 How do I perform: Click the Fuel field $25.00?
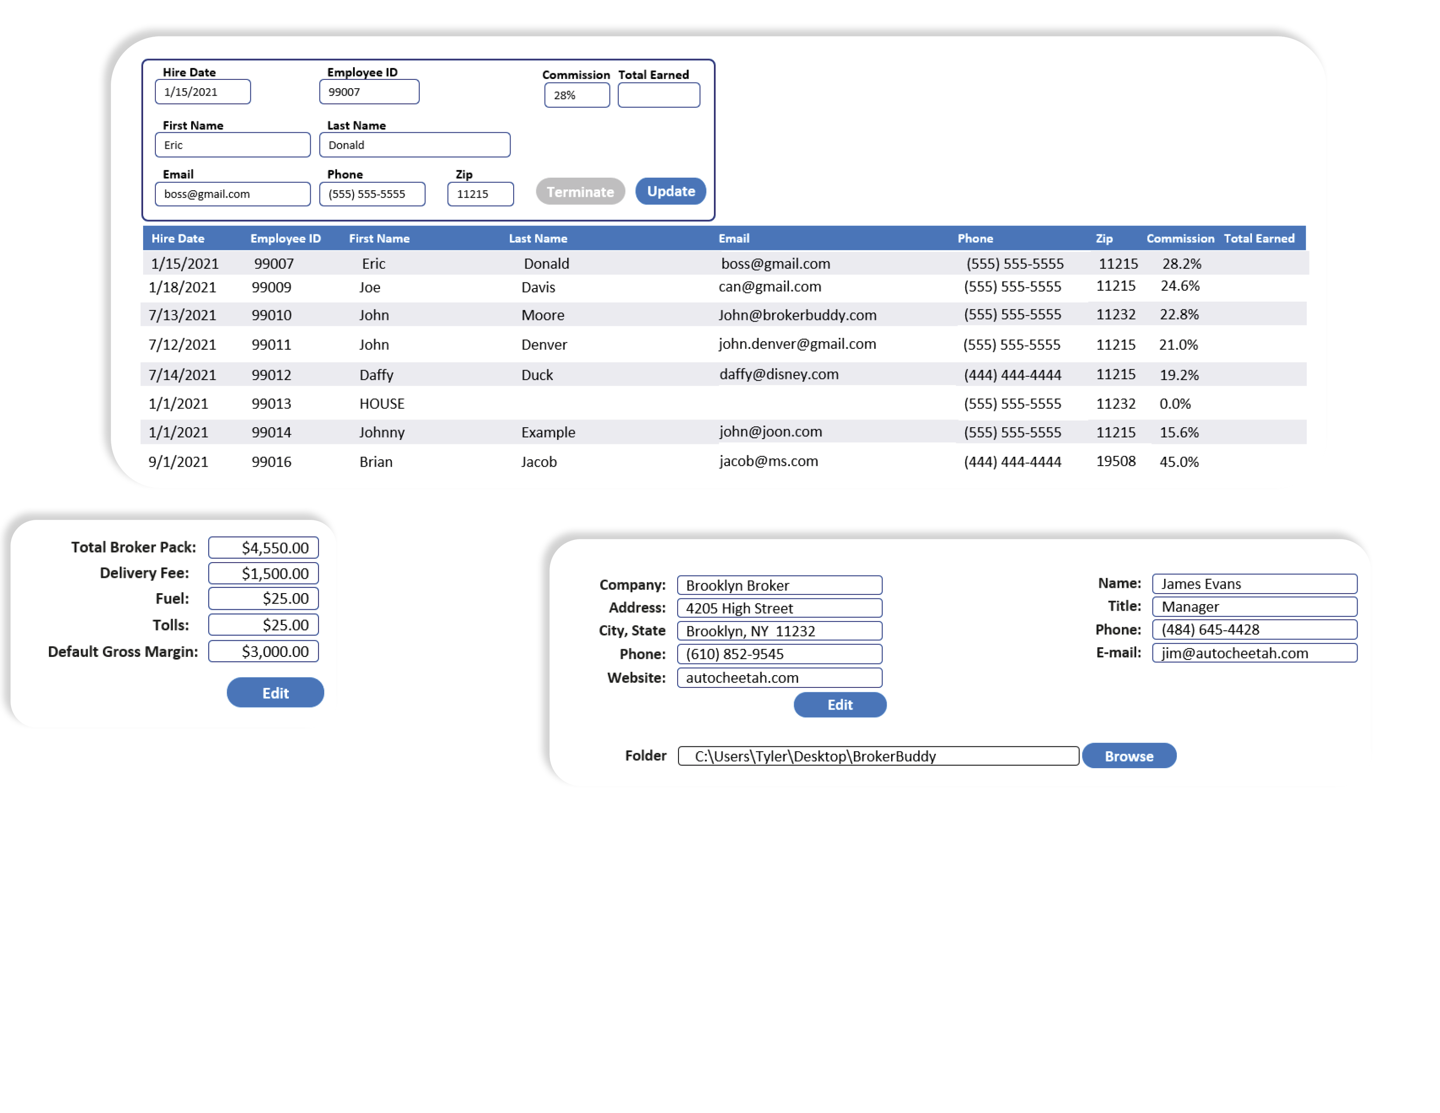(263, 599)
